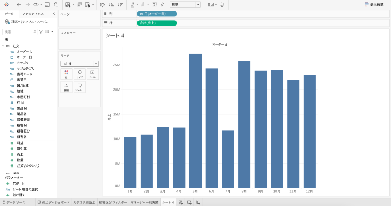The height and width of the screenshot is (206, 391).
Task: Open the 標準 fit dropdown
Action: coord(185,5)
